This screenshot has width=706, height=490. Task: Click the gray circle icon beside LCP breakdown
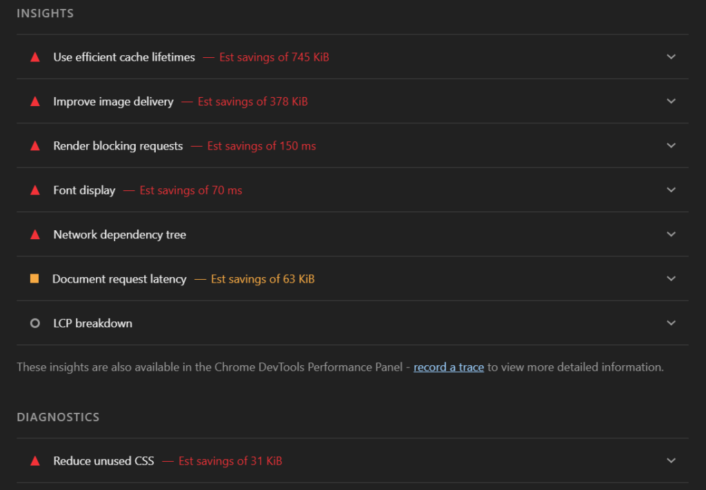click(35, 323)
